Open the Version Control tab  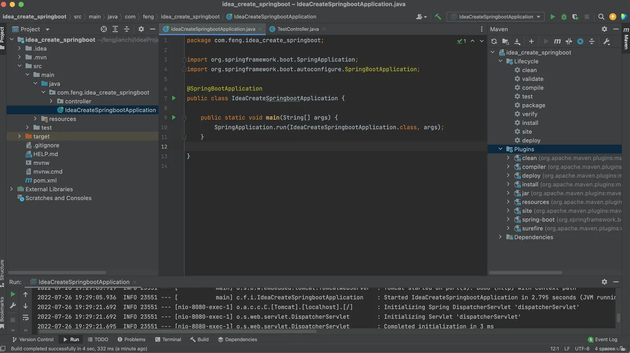[32, 340]
